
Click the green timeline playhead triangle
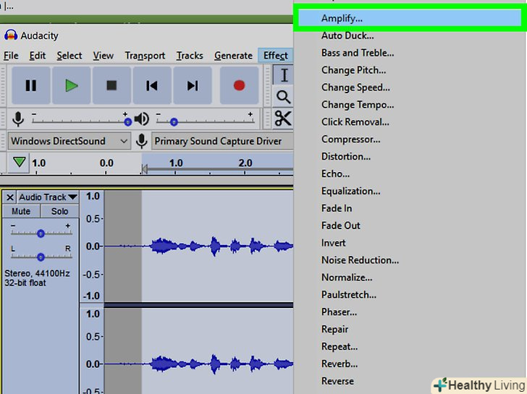tap(18, 163)
